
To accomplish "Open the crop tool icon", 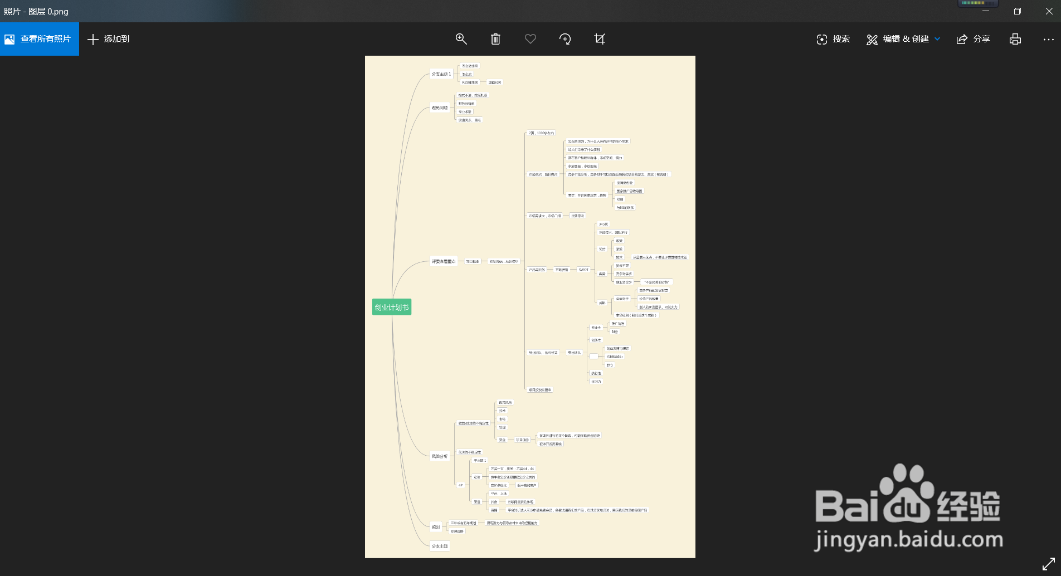I will point(600,39).
